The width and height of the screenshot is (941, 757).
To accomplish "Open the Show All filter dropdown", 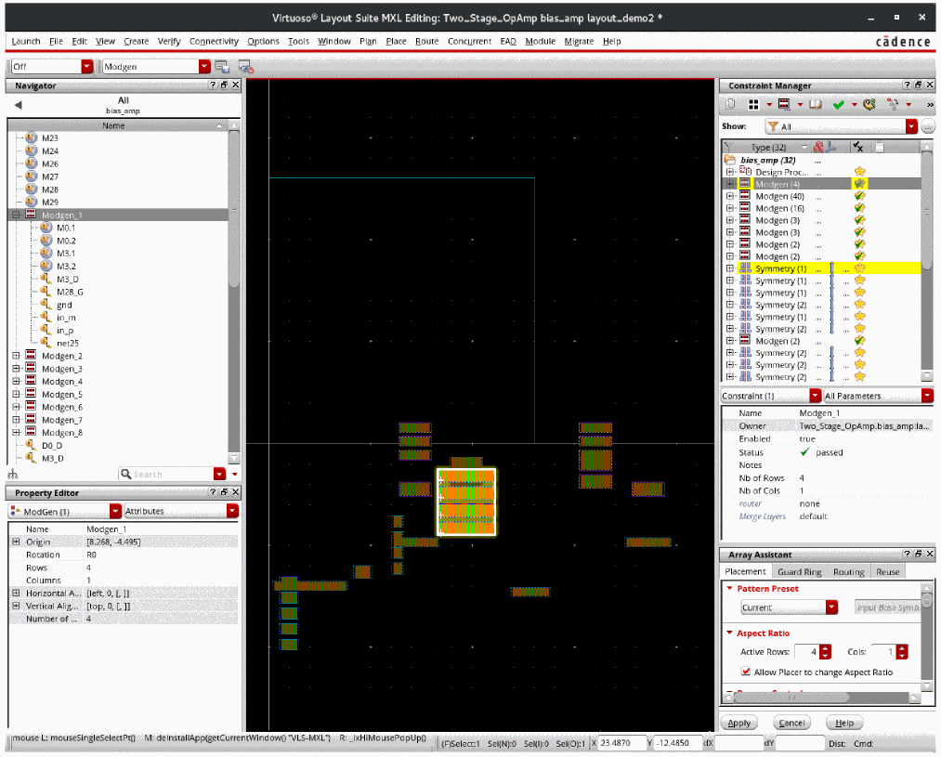I will click(x=911, y=127).
